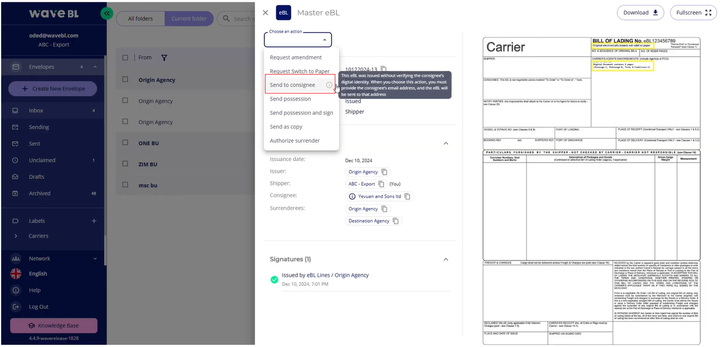Toggle the select-all checkbox in table header
Image resolution: width=720 pixels, height=347 pixels.
(x=125, y=58)
